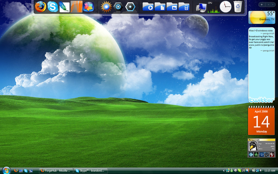Click the gray monitor tray icon
Viewport: 278px width, 174px height.
click(244, 171)
